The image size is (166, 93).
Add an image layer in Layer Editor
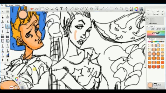tap(158, 11)
